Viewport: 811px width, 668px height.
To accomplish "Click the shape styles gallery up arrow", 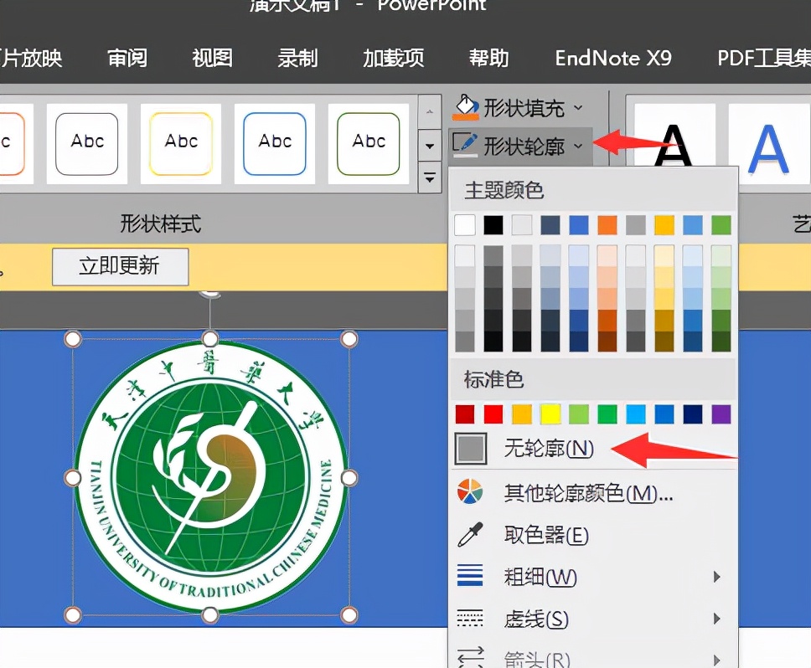I will coord(429,111).
